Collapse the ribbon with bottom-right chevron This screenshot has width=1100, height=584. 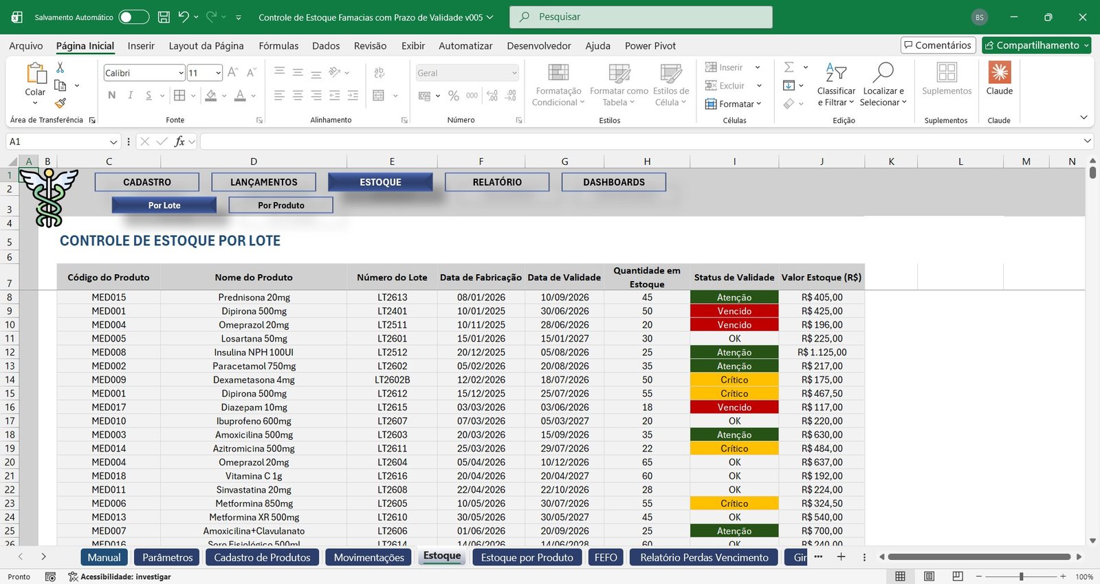click(1083, 117)
